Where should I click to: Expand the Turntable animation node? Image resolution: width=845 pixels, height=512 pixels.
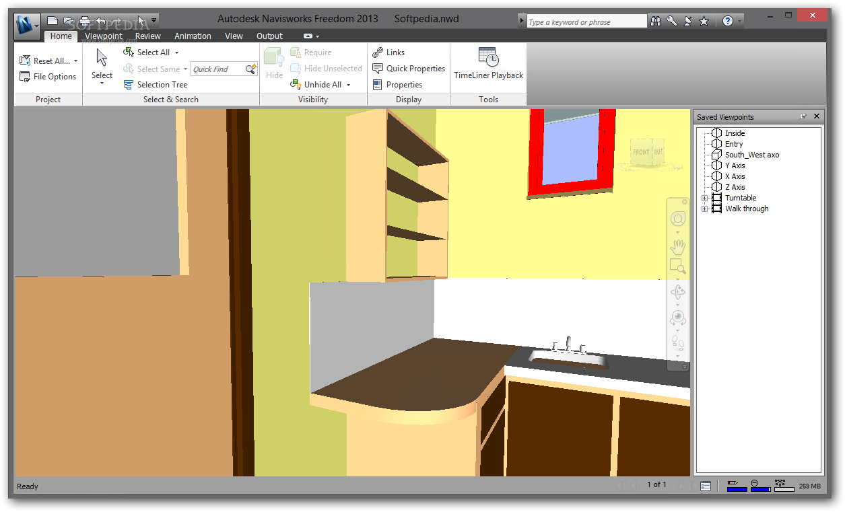pyautogui.click(x=705, y=198)
